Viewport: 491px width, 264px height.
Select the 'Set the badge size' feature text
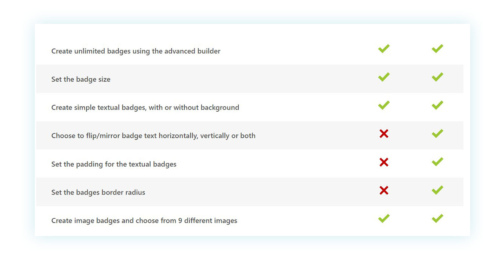(x=81, y=79)
